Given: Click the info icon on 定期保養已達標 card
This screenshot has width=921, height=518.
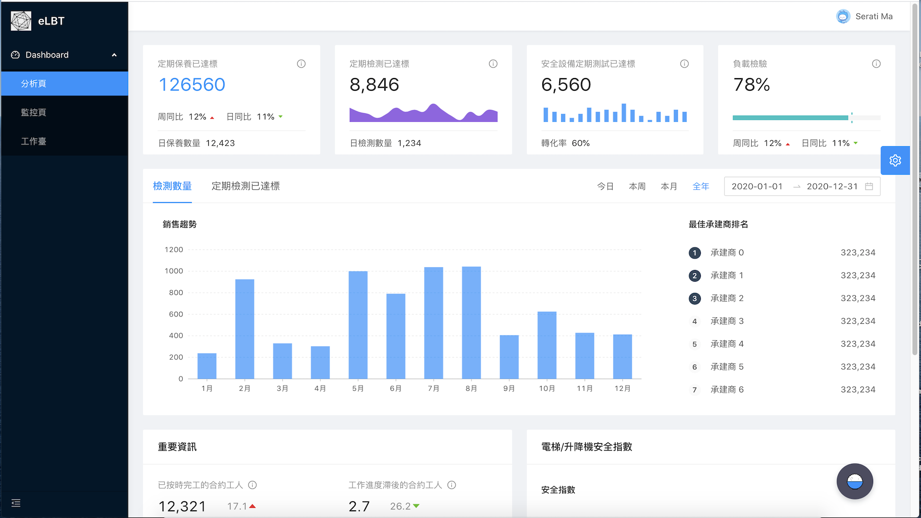Looking at the screenshot, I should [301, 64].
